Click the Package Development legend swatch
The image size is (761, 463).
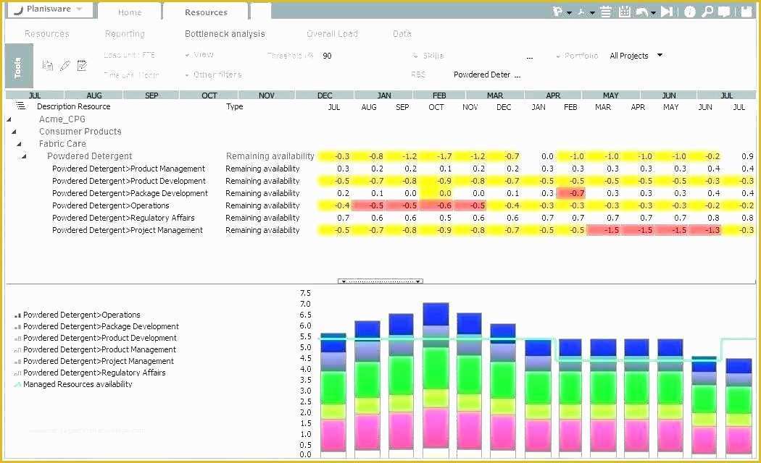click(17, 327)
